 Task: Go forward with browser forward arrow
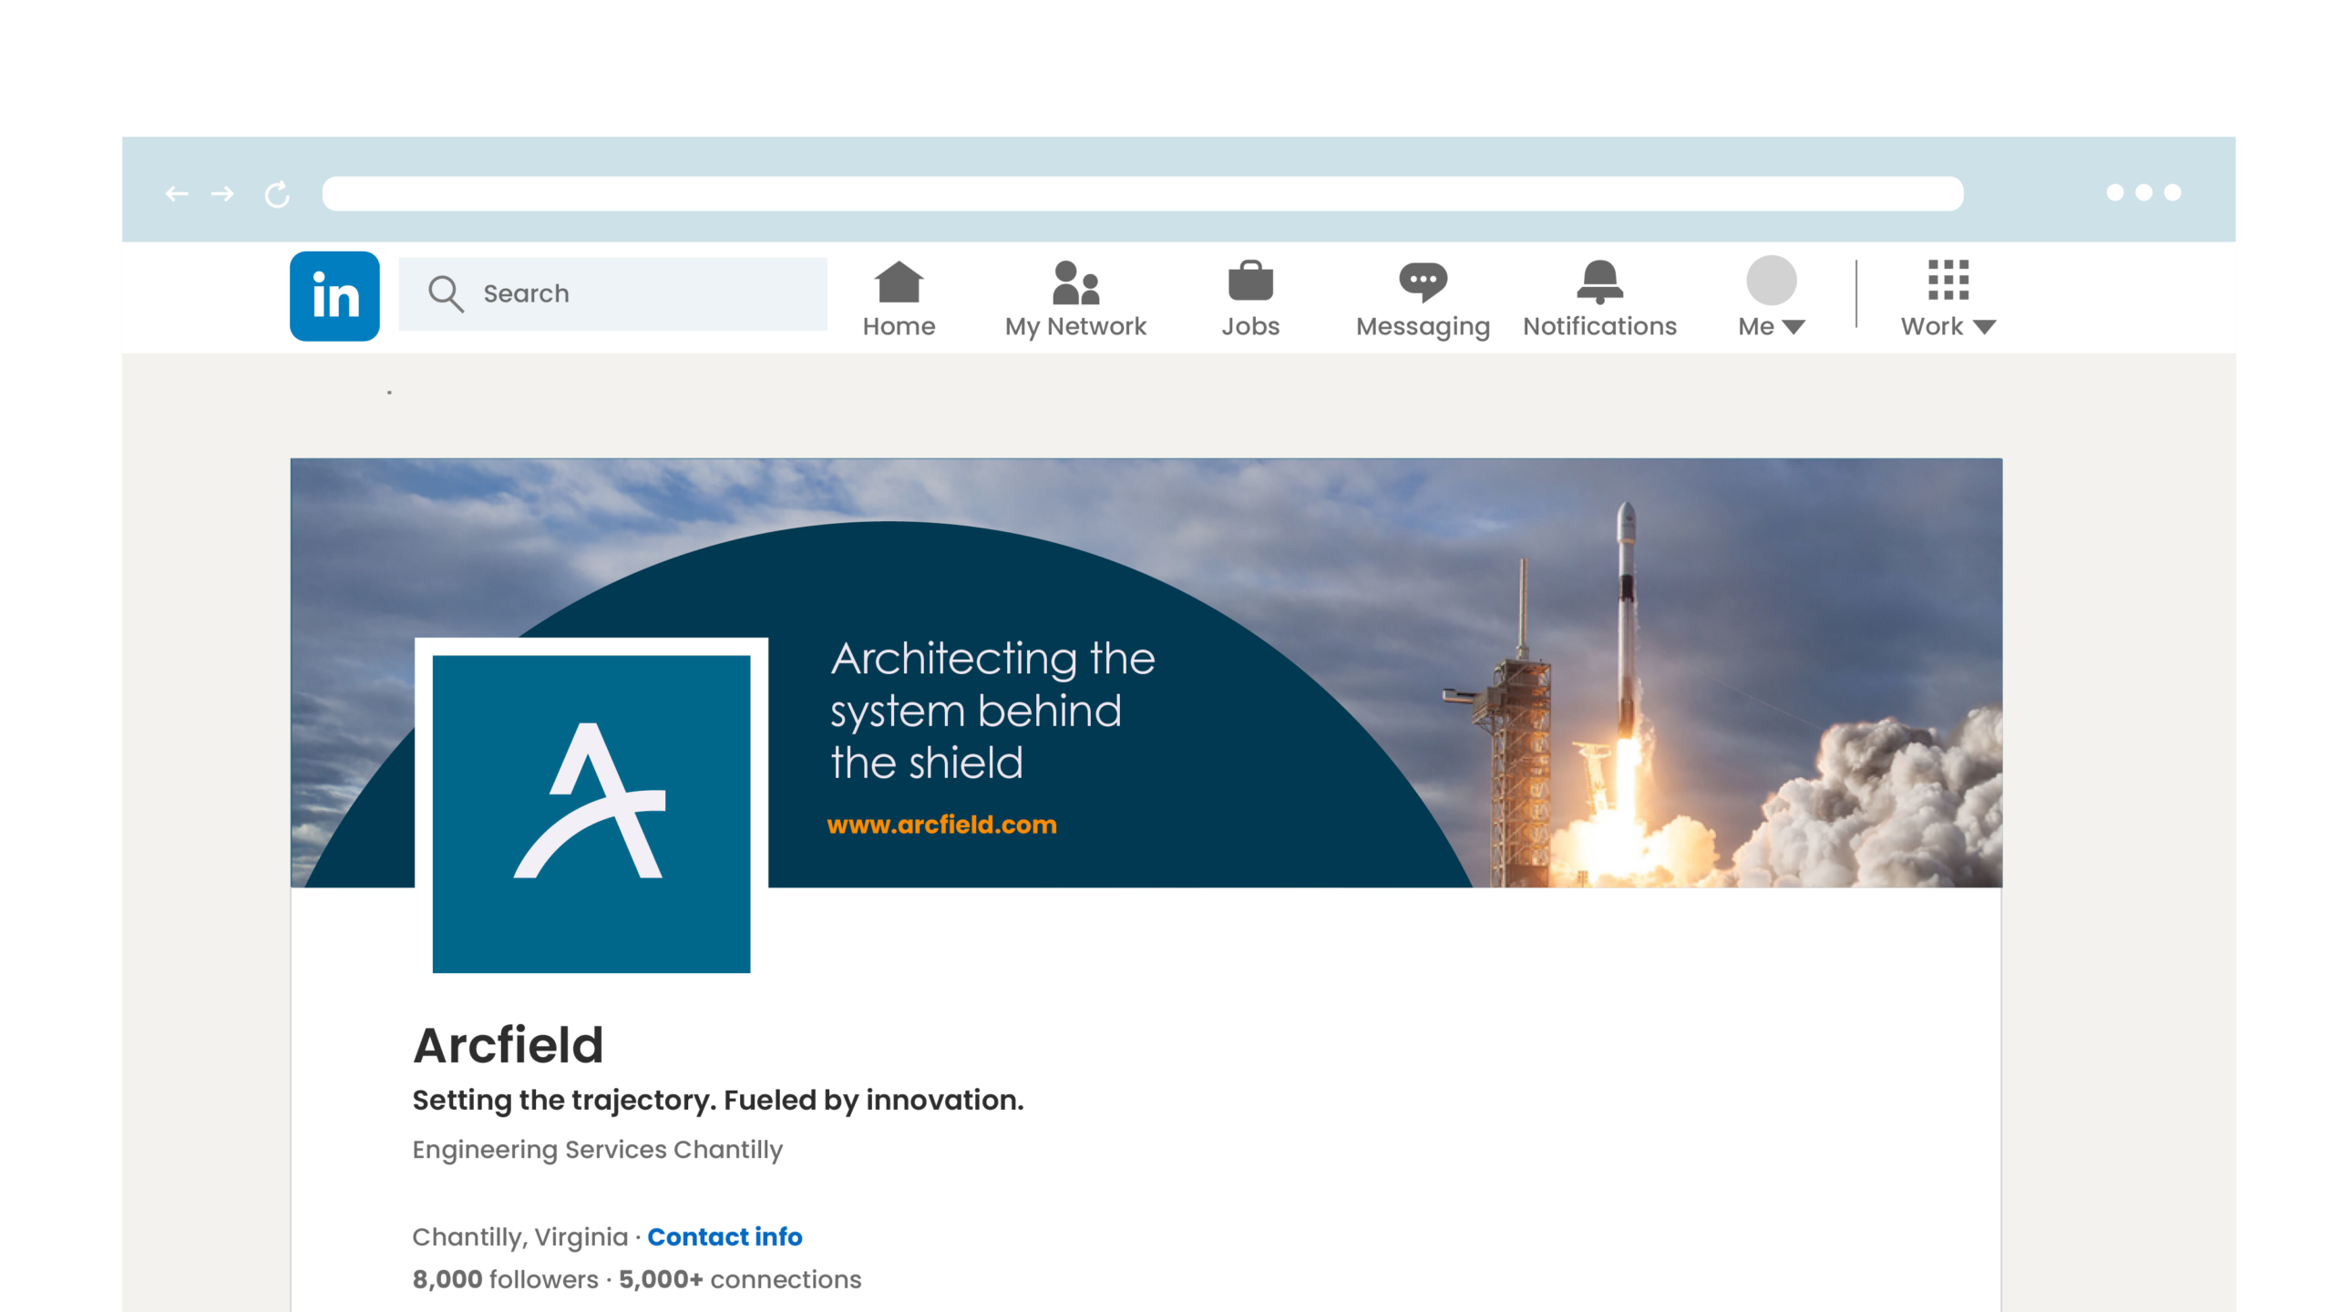click(222, 193)
